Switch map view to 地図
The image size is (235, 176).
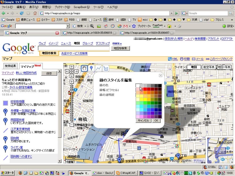click(194, 67)
